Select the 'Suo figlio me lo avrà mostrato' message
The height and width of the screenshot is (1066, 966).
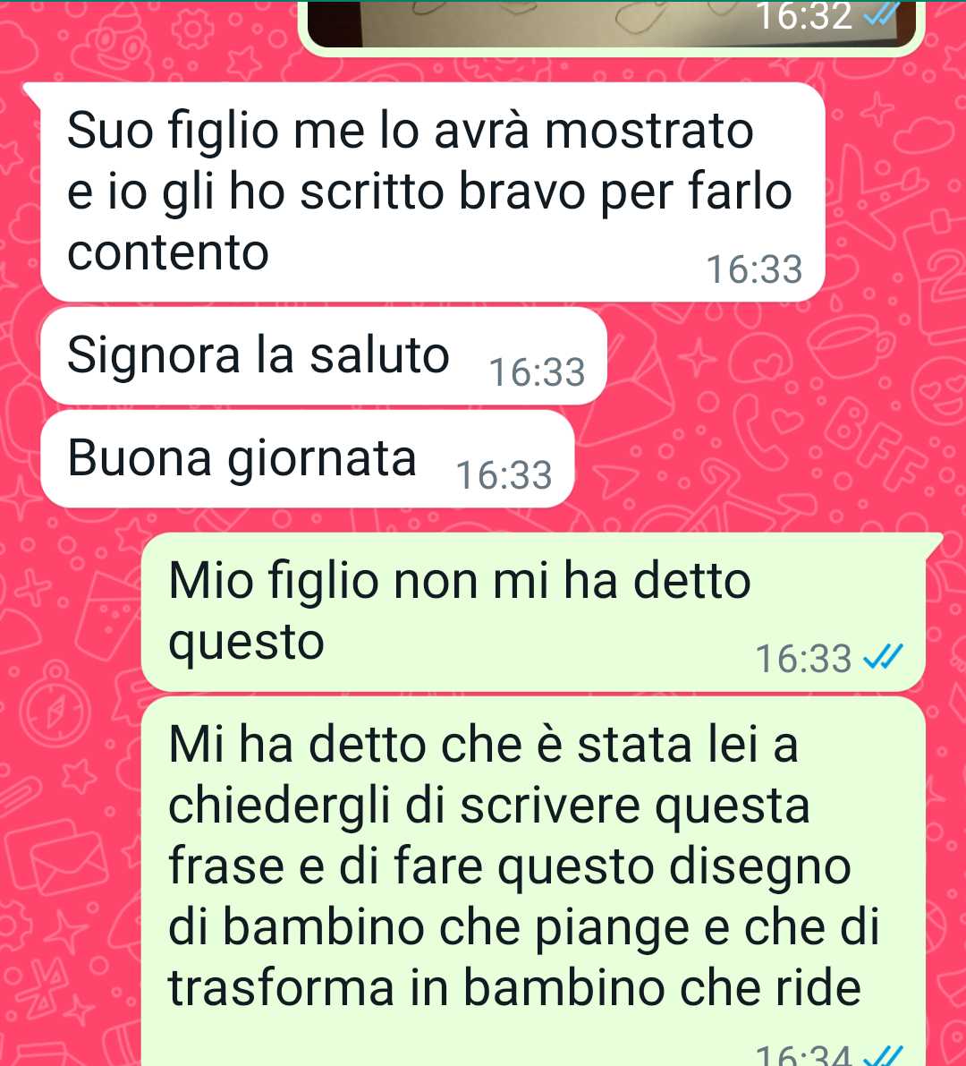(x=433, y=192)
